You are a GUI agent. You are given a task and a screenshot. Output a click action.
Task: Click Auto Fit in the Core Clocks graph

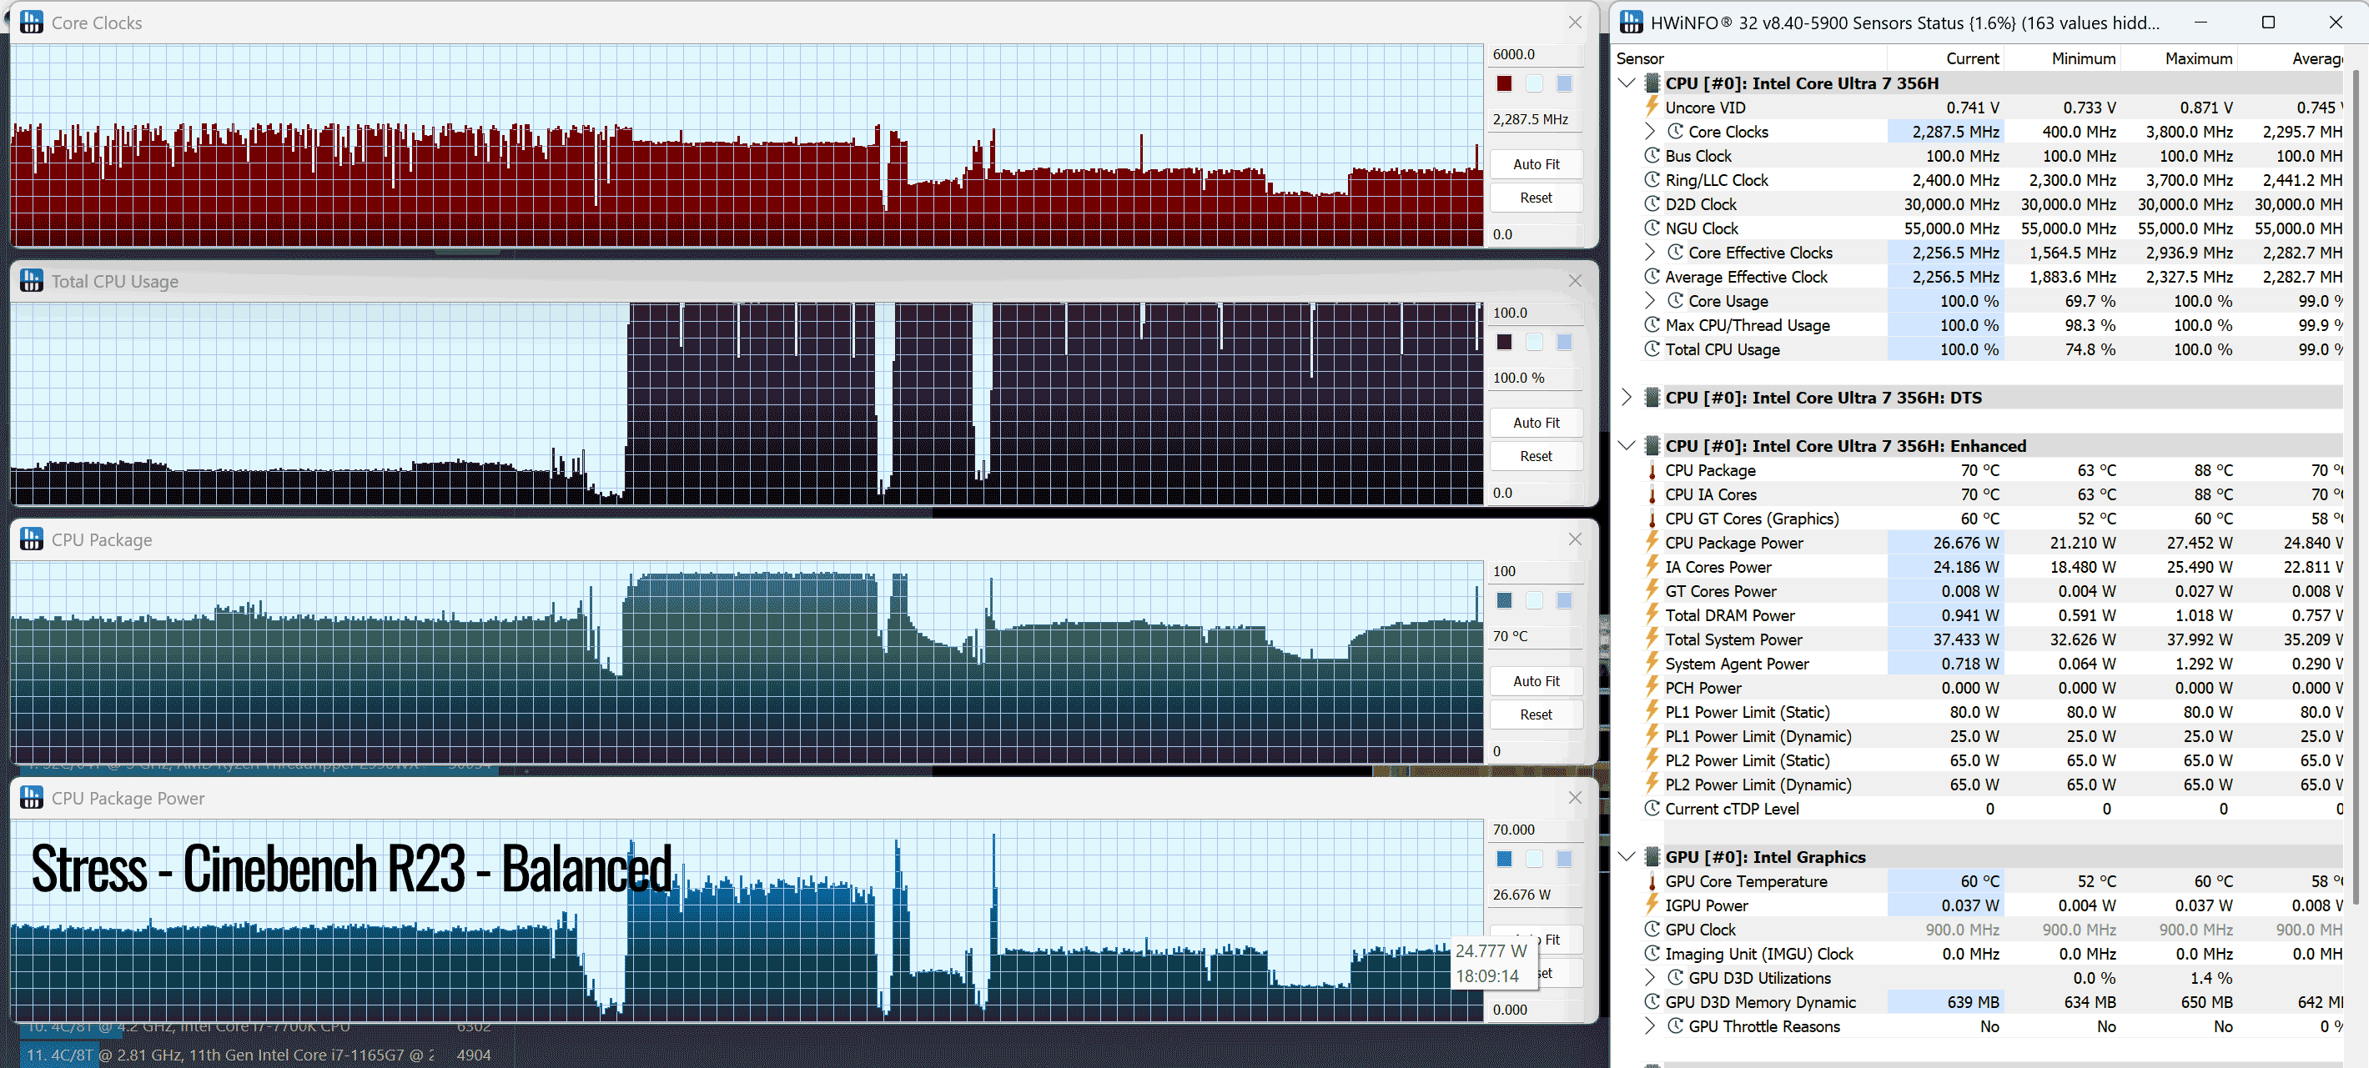1536,164
